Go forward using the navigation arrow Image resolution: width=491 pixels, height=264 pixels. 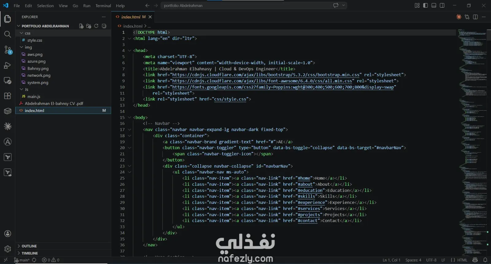pos(156,6)
